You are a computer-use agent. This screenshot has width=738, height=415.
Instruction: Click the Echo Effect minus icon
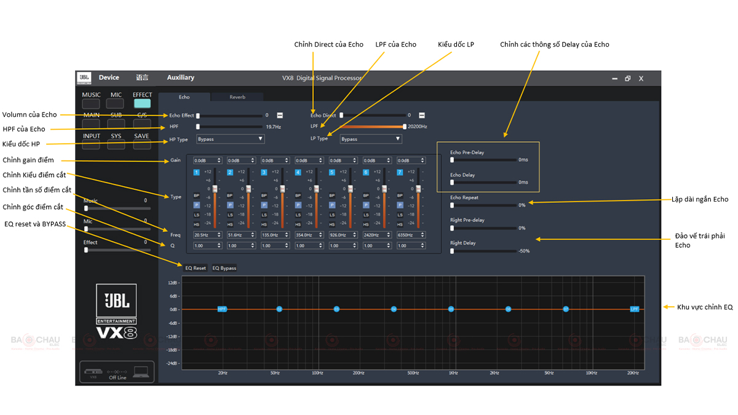[280, 115]
